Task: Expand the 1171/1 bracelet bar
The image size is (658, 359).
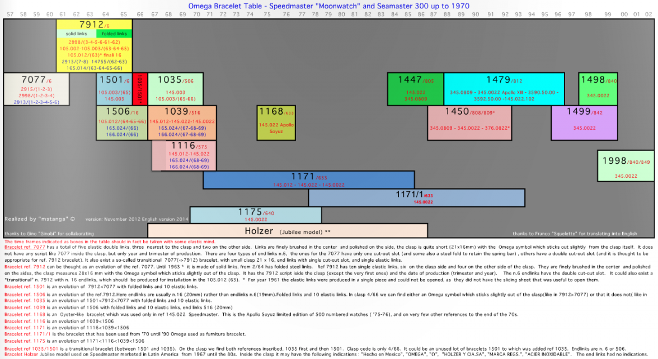Action: click(416, 197)
